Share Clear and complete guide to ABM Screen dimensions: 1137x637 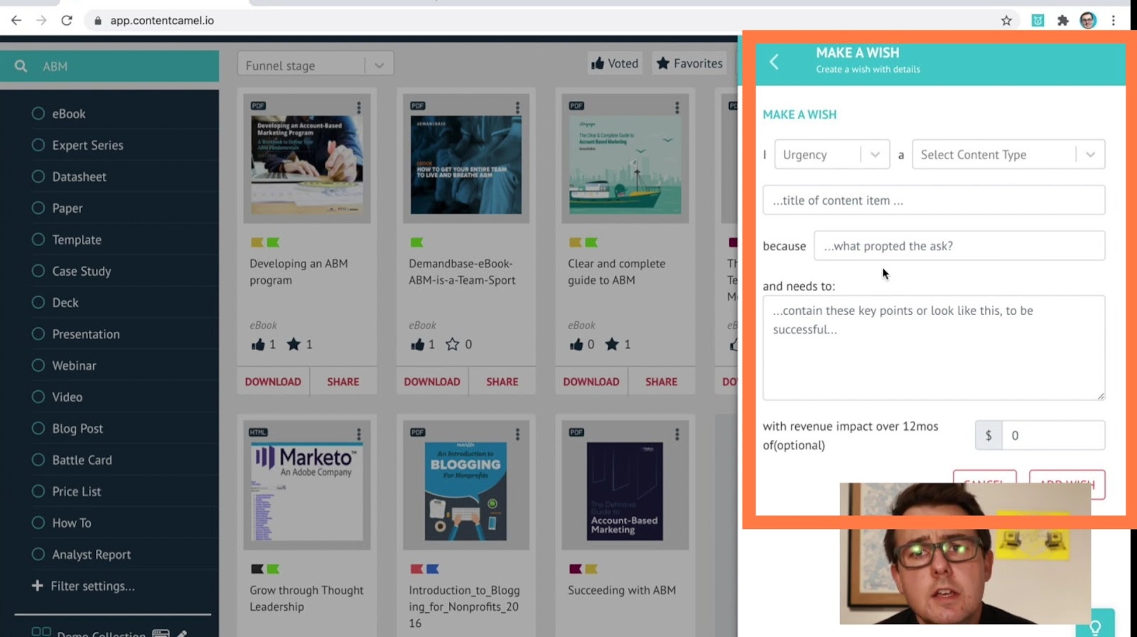pyautogui.click(x=662, y=382)
